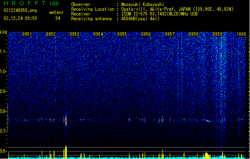Viewport: 250px width, 159px height.
Task: Click the A504HB(yagi 4el) antenna text
Action: 140,19
